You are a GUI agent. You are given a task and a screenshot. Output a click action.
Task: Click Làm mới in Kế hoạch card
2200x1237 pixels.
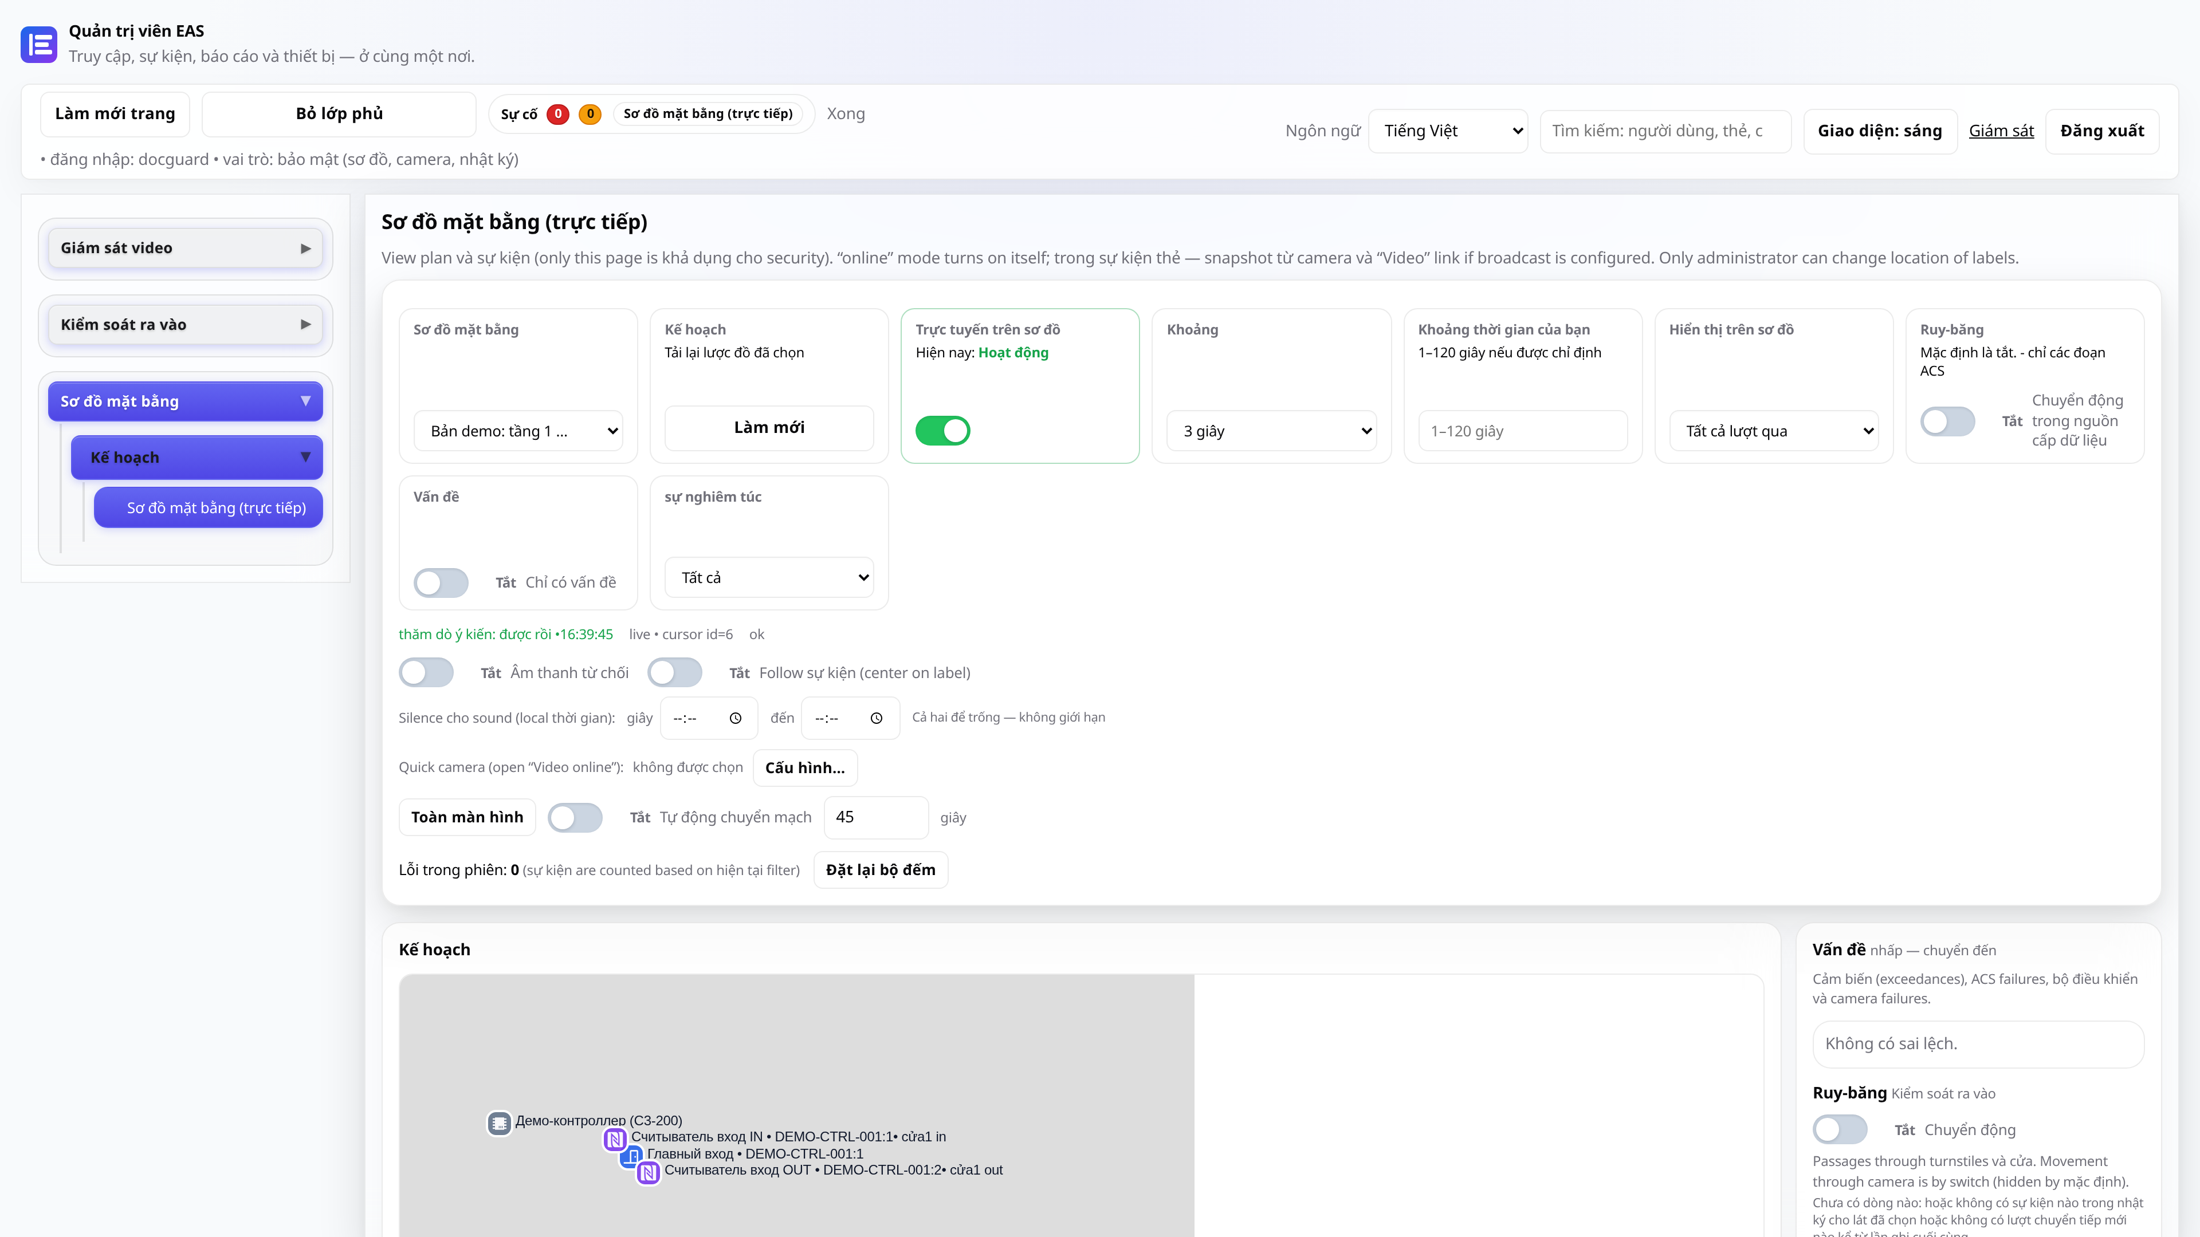769,428
